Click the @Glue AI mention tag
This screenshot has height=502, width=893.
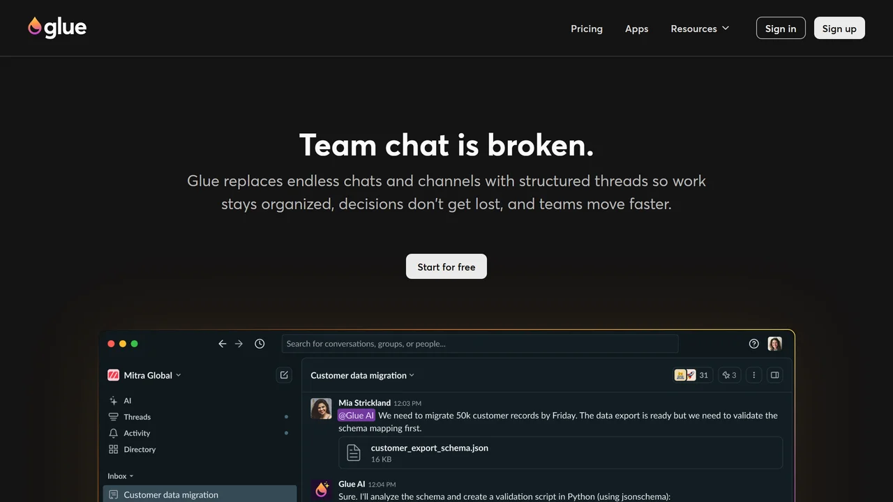357,416
